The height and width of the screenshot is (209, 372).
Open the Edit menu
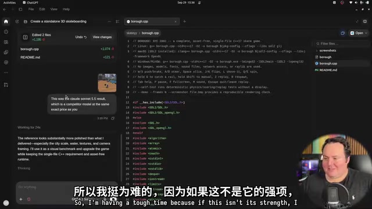click(42, 9)
